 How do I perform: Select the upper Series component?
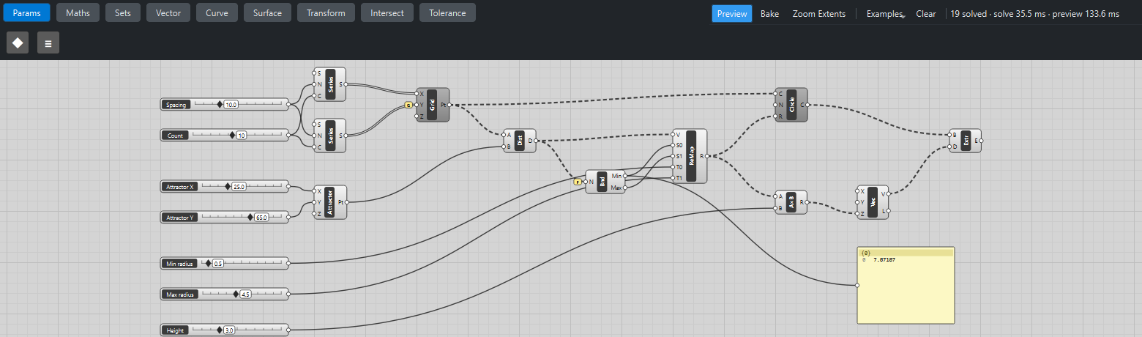click(329, 84)
